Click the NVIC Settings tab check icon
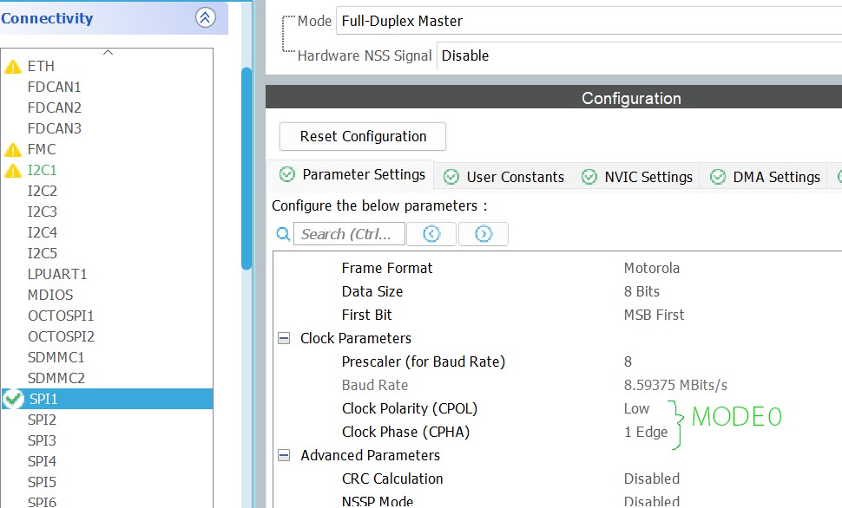This screenshot has height=508, width=842. tap(589, 177)
